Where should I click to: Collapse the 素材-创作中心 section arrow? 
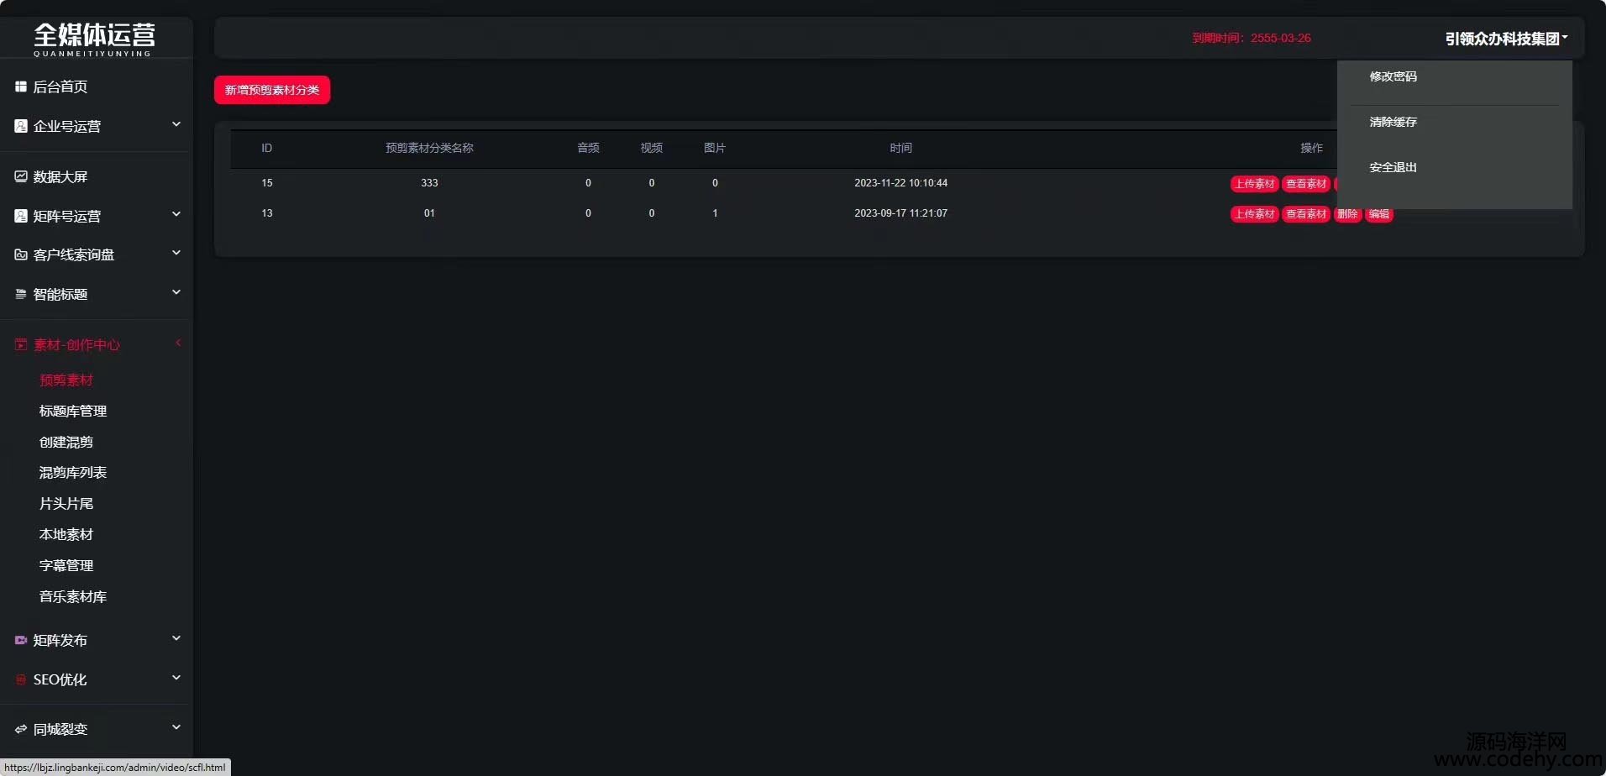pos(177,343)
